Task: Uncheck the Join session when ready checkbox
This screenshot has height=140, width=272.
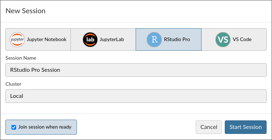Action: coord(14,127)
